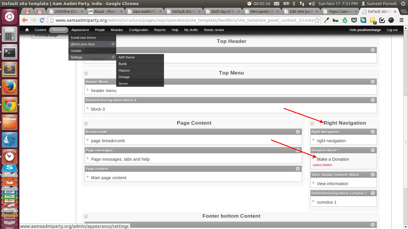Open Page Content region gear menu

(86, 123)
